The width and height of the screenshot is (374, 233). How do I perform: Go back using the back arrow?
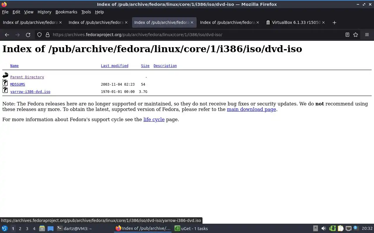tap(7, 35)
